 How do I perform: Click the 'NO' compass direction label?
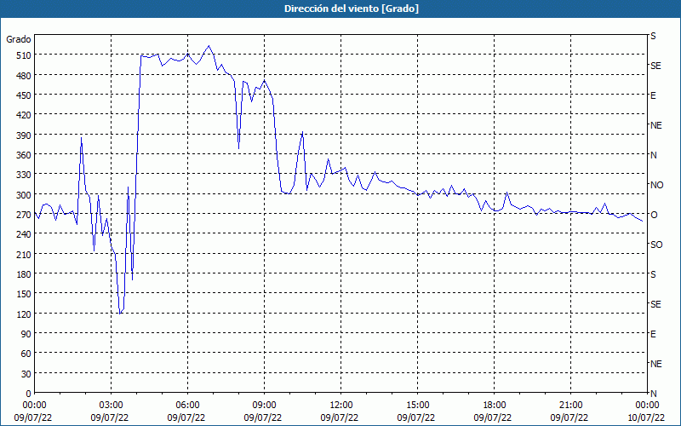coord(656,185)
